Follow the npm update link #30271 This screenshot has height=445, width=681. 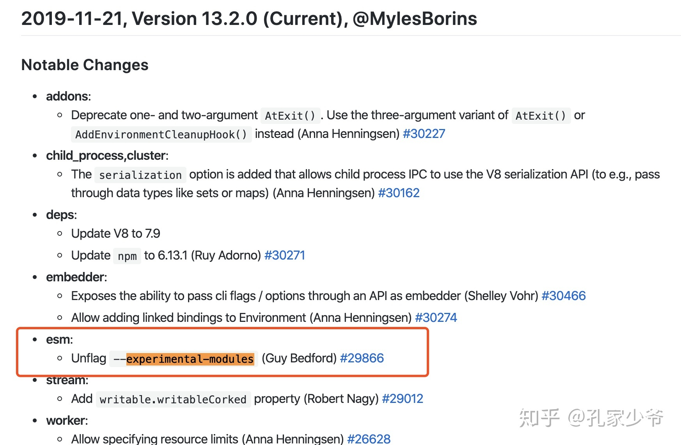(284, 256)
